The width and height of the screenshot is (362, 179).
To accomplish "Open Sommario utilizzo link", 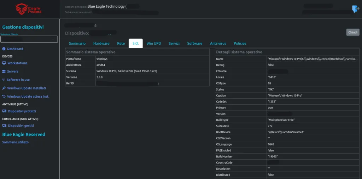I will pyautogui.click(x=16, y=142).
